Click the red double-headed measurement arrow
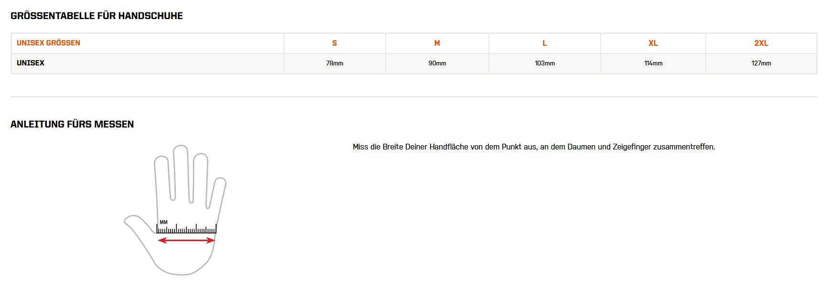The width and height of the screenshot is (832, 287). (x=186, y=240)
